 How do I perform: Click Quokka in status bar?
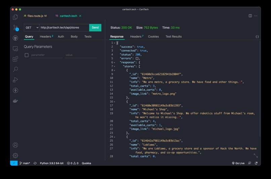86,163
